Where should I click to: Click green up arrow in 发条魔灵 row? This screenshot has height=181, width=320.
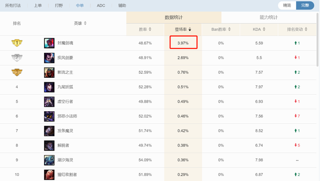click(x=295, y=131)
